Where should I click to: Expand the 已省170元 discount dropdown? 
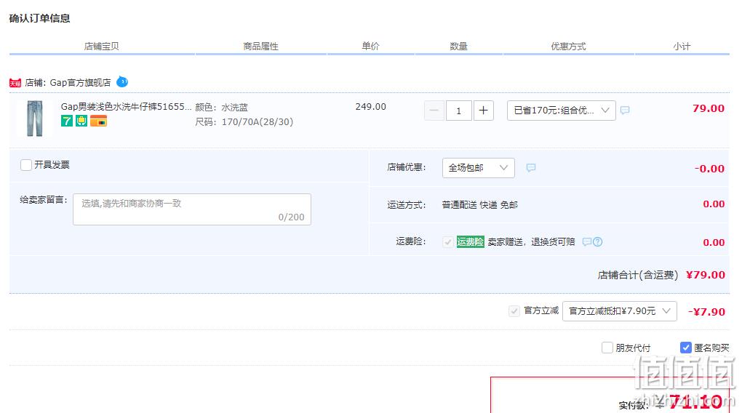(562, 111)
